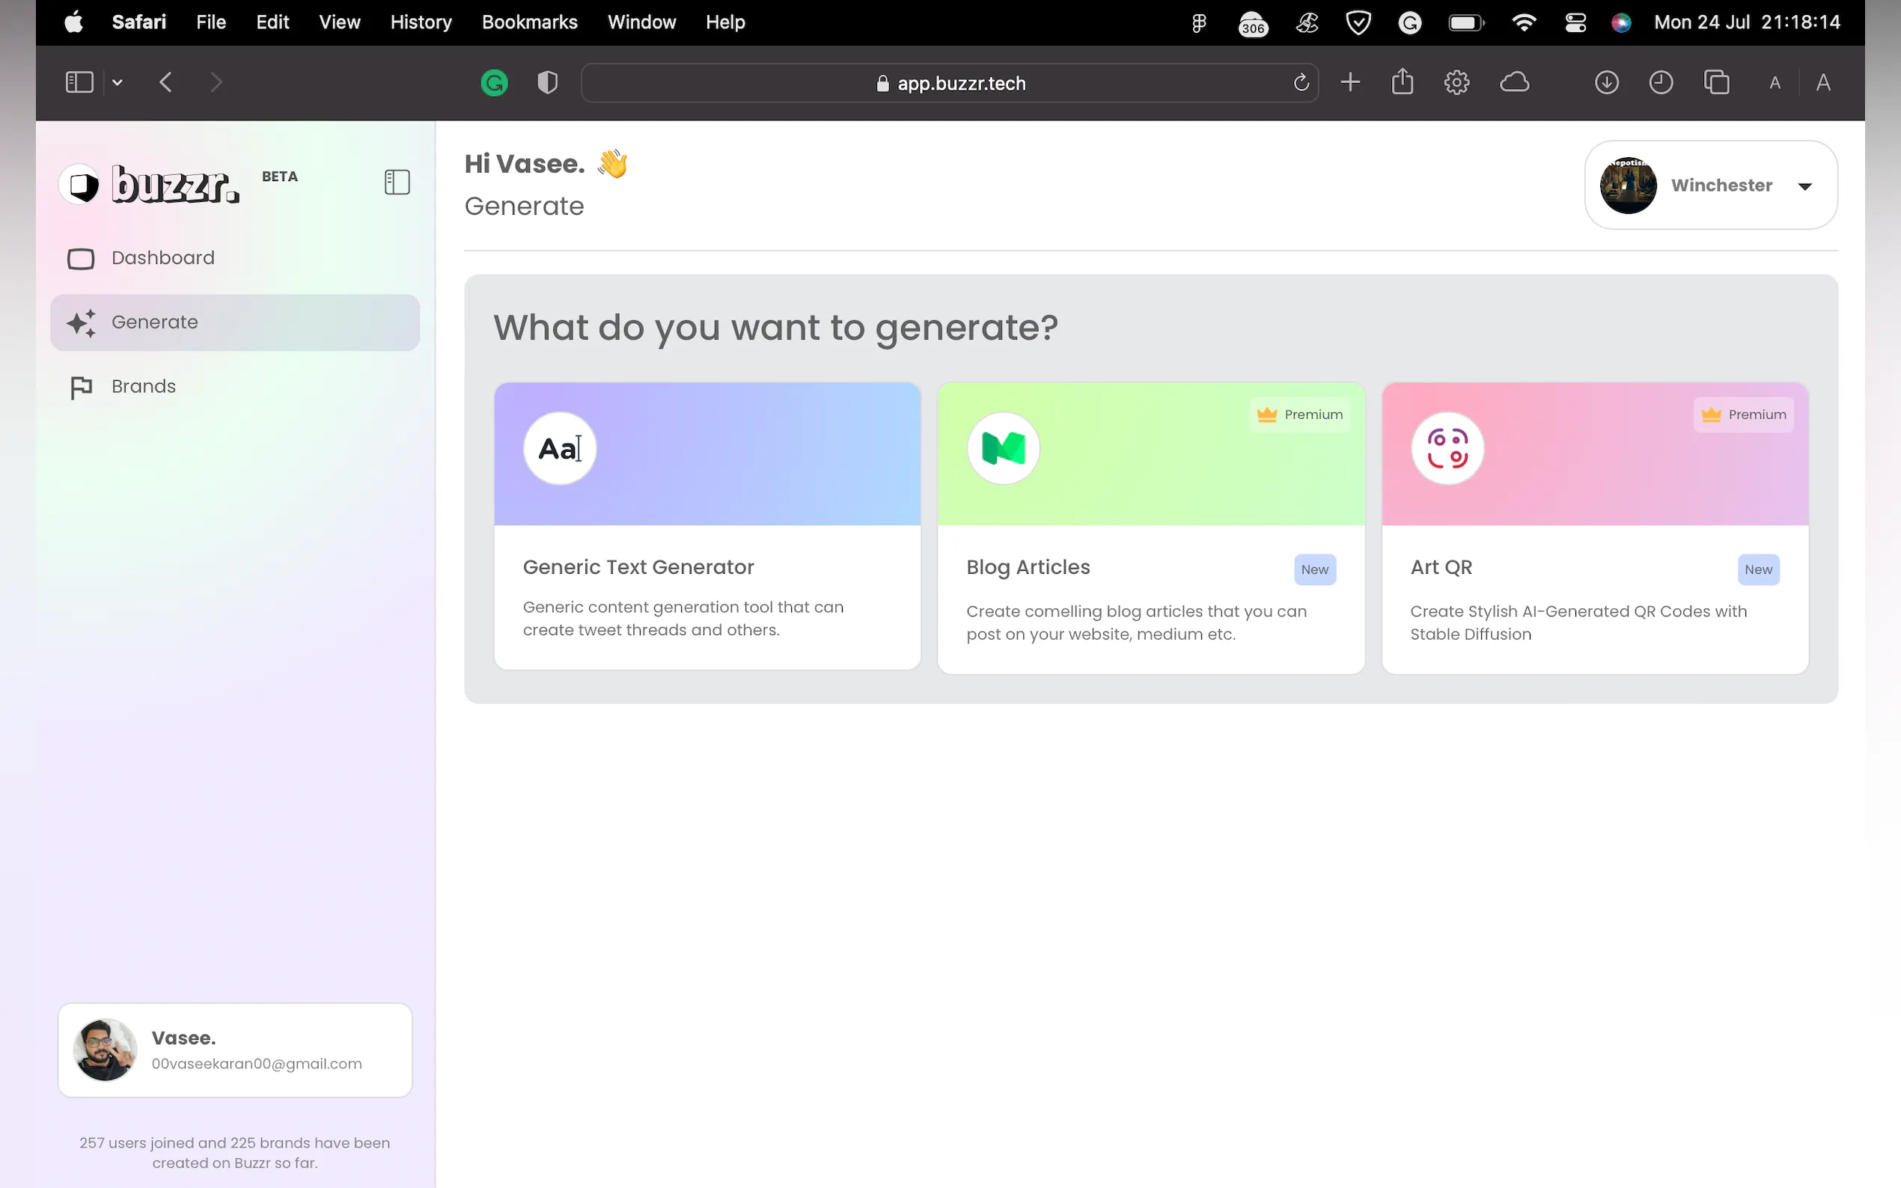The width and height of the screenshot is (1901, 1188).
Task: Click the Blog Articles Medium logo icon
Action: (x=1003, y=449)
